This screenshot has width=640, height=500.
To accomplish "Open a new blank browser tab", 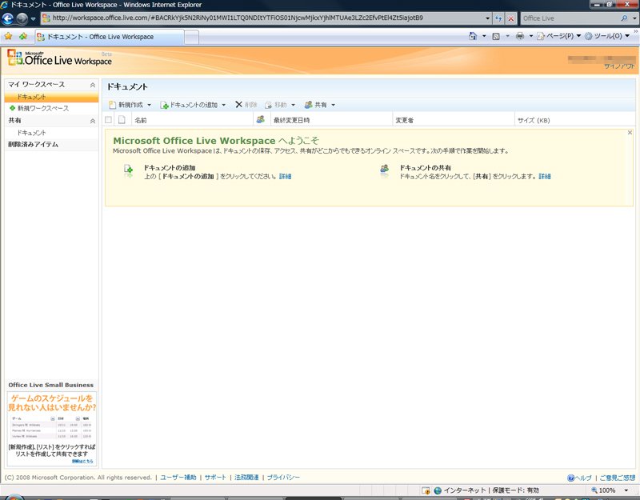I will pos(192,37).
